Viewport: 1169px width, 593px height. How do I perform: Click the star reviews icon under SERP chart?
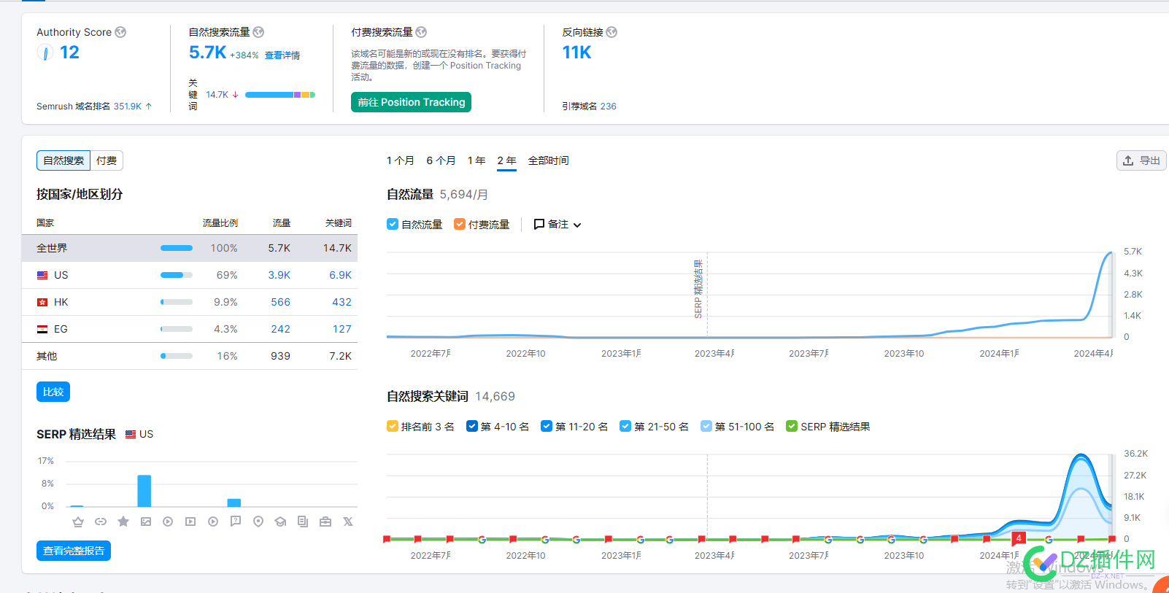123,522
